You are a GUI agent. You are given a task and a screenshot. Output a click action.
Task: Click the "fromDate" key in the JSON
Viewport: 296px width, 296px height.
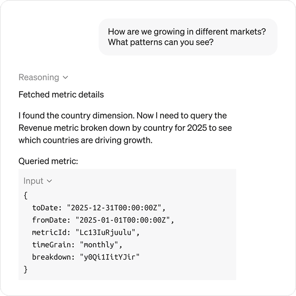click(51, 220)
